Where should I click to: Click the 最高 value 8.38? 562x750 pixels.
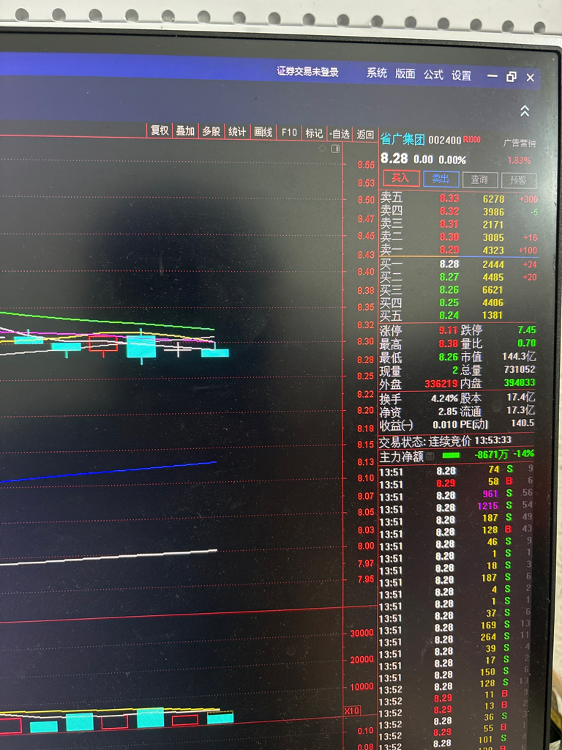449,343
